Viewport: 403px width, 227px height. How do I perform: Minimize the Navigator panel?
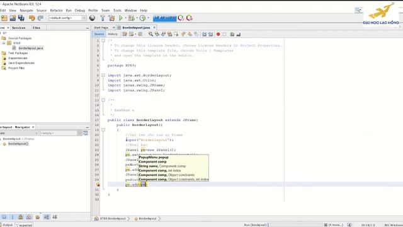click(x=88, y=127)
